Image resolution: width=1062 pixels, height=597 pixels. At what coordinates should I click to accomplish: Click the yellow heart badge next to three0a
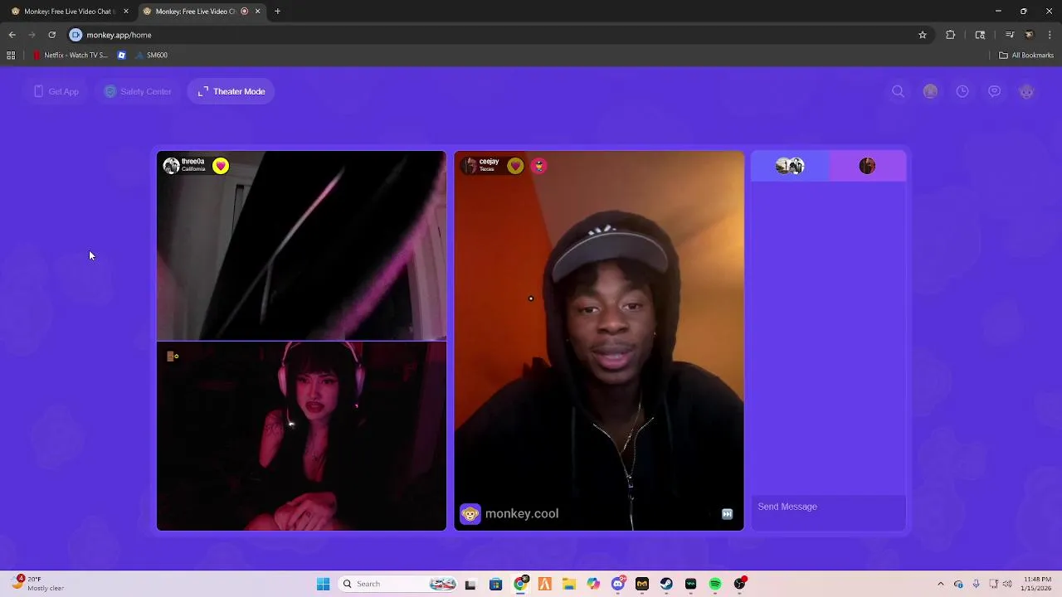[221, 166]
